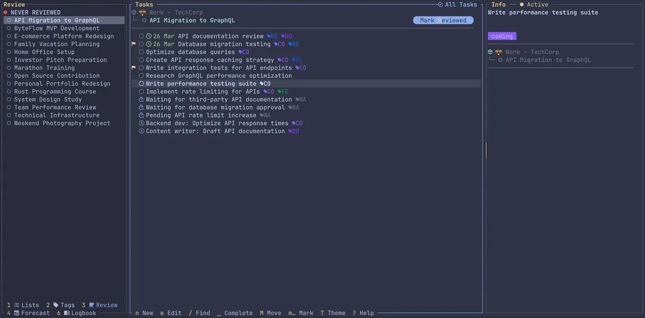Click waiting icon on Pending API rate limit
The image size is (645, 318).
click(141, 115)
